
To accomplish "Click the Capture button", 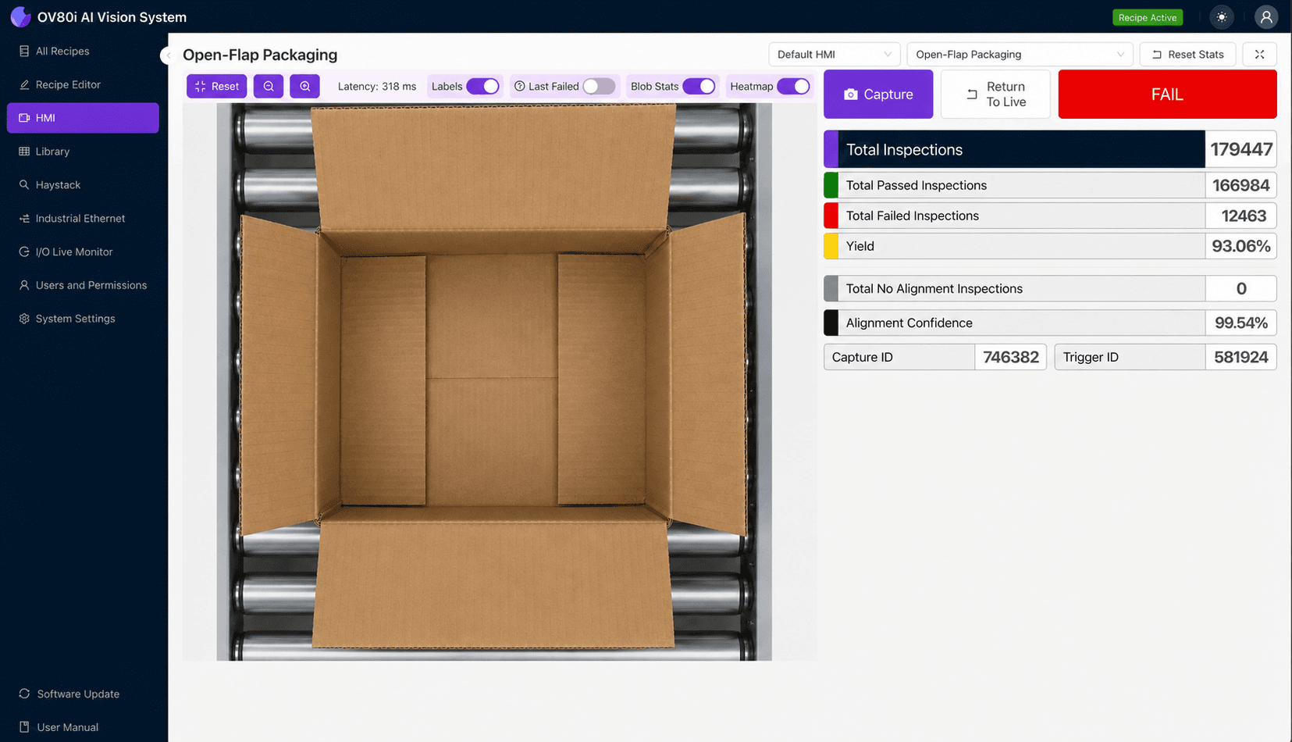I will click(878, 95).
